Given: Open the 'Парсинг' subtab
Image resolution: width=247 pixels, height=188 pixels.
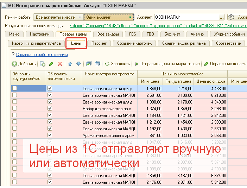Looking at the screenshot, I should (x=100, y=43).
